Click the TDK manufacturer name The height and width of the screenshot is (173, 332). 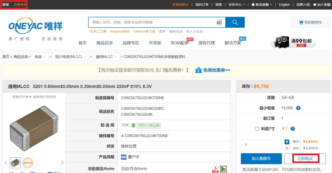tap(125, 125)
